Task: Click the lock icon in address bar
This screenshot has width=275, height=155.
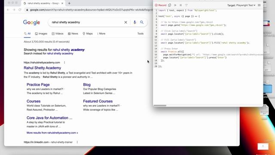Action: click(27, 10)
